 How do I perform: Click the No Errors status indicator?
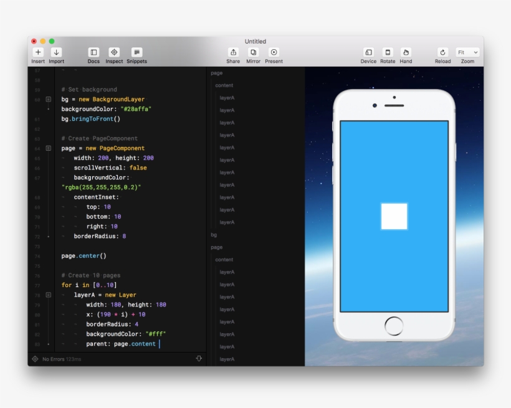pyautogui.click(x=53, y=359)
